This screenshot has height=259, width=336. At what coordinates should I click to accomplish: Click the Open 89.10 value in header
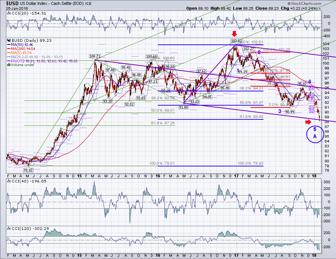(198, 9)
